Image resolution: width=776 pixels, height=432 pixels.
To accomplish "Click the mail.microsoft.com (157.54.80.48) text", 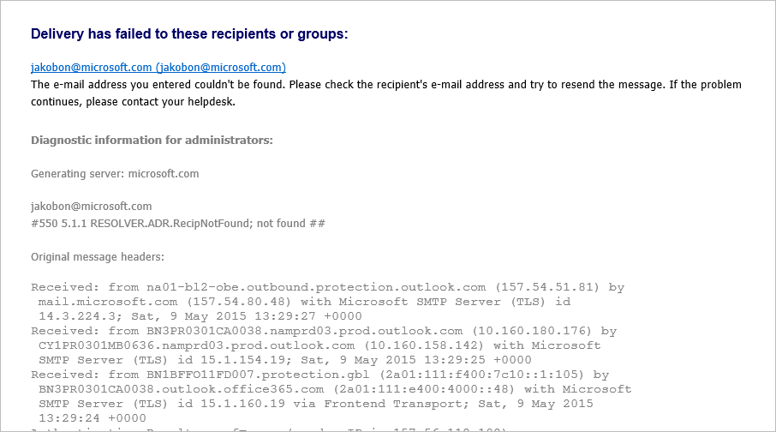I will pyautogui.click(x=164, y=302).
